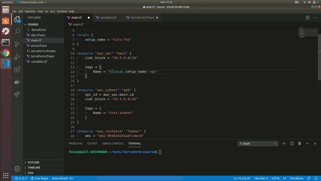Open the Live Share view in activity bar
The image size is (321, 181).
tap(17, 95)
